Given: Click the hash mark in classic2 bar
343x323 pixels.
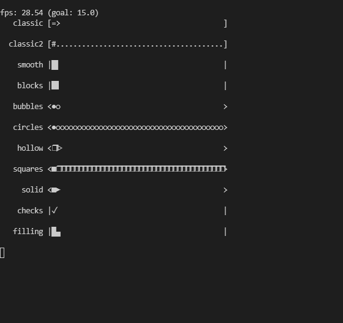Looking at the screenshot, I should click(x=54, y=44).
